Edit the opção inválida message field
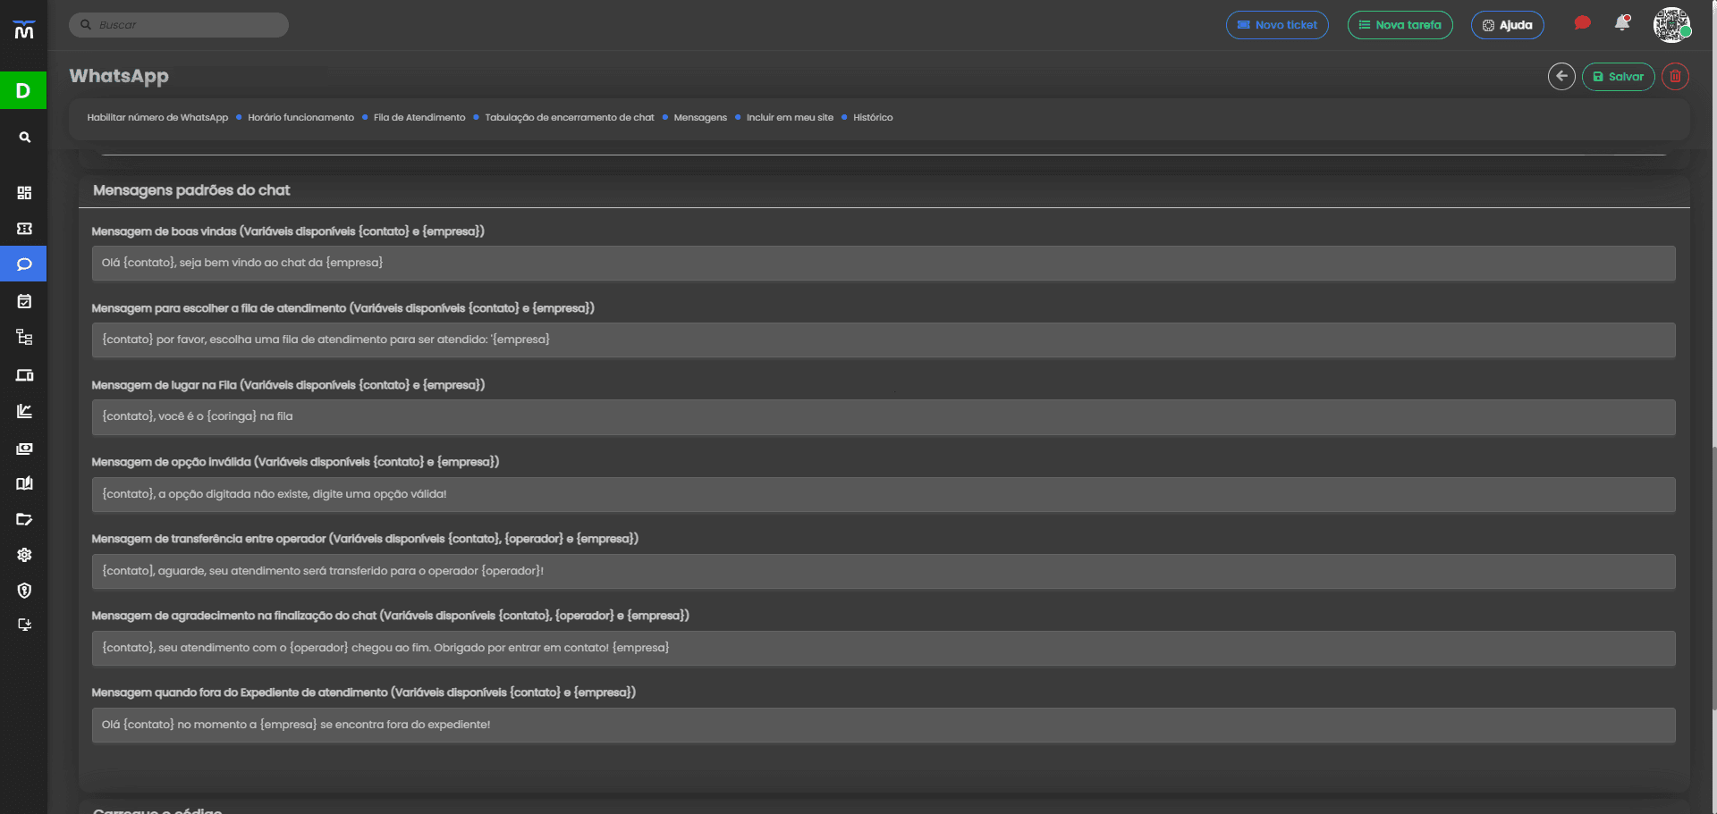This screenshot has height=814, width=1717. tap(884, 495)
